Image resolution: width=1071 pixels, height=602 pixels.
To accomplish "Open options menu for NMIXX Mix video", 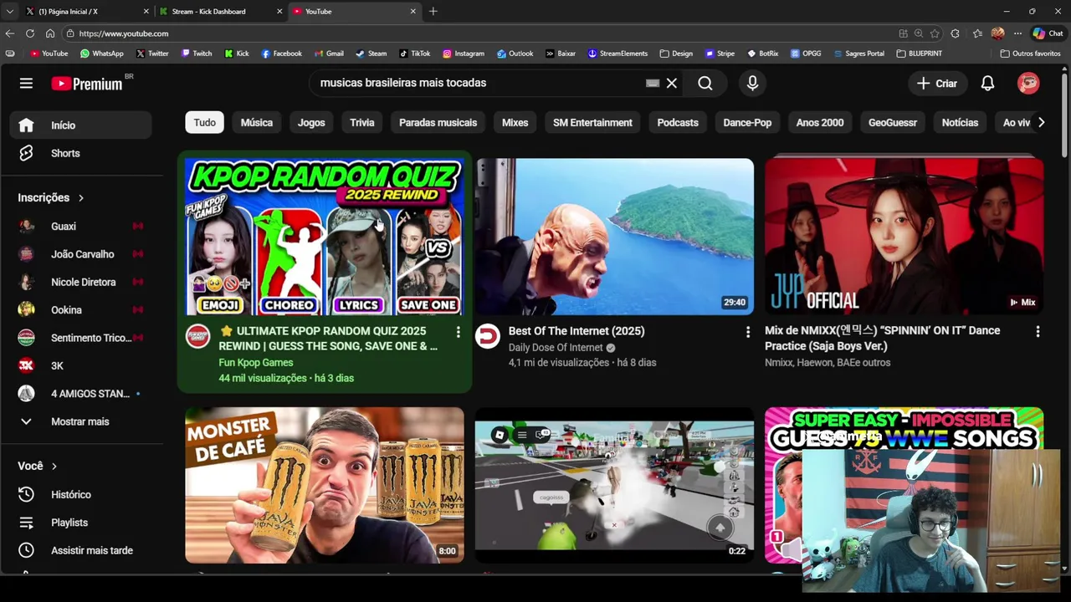I will tap(1038, 332).
